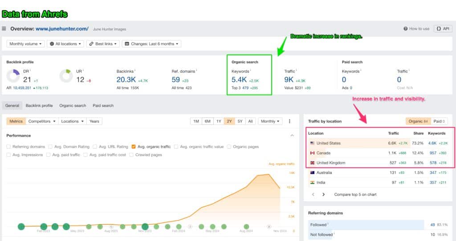The width and height of the screenshot is (456, 241).
Task: Enable the Referring domains checkbox
Action: [9, 146]
